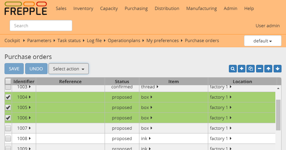Click the up arrow toolbar icon
Viewport: 286px width, 150px height.
[269, 69]
